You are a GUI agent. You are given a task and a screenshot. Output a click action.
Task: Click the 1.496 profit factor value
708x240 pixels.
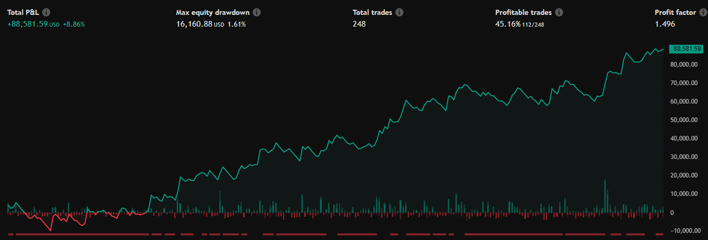[x=665, y=24]
